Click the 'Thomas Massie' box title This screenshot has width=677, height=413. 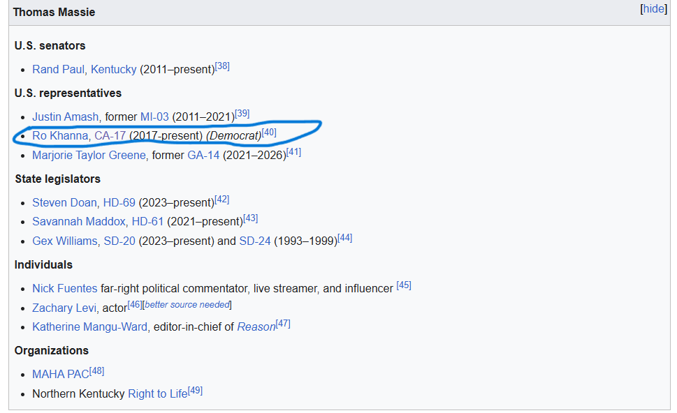click(x=54, y=12)
